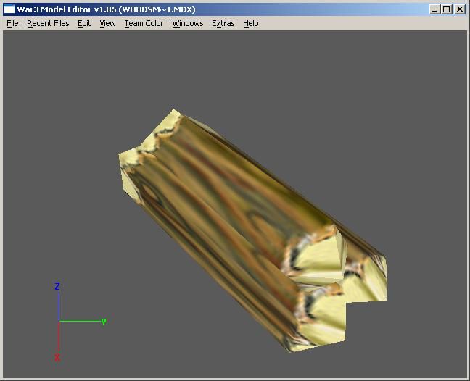This screenshot has height=381, width=470.
Task: Open the Edit menu
Action: tap(84, 23)
